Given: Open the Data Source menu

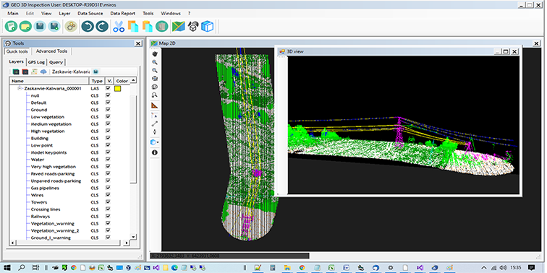Looking at the screenshot, I should click(x=90, y=13).
